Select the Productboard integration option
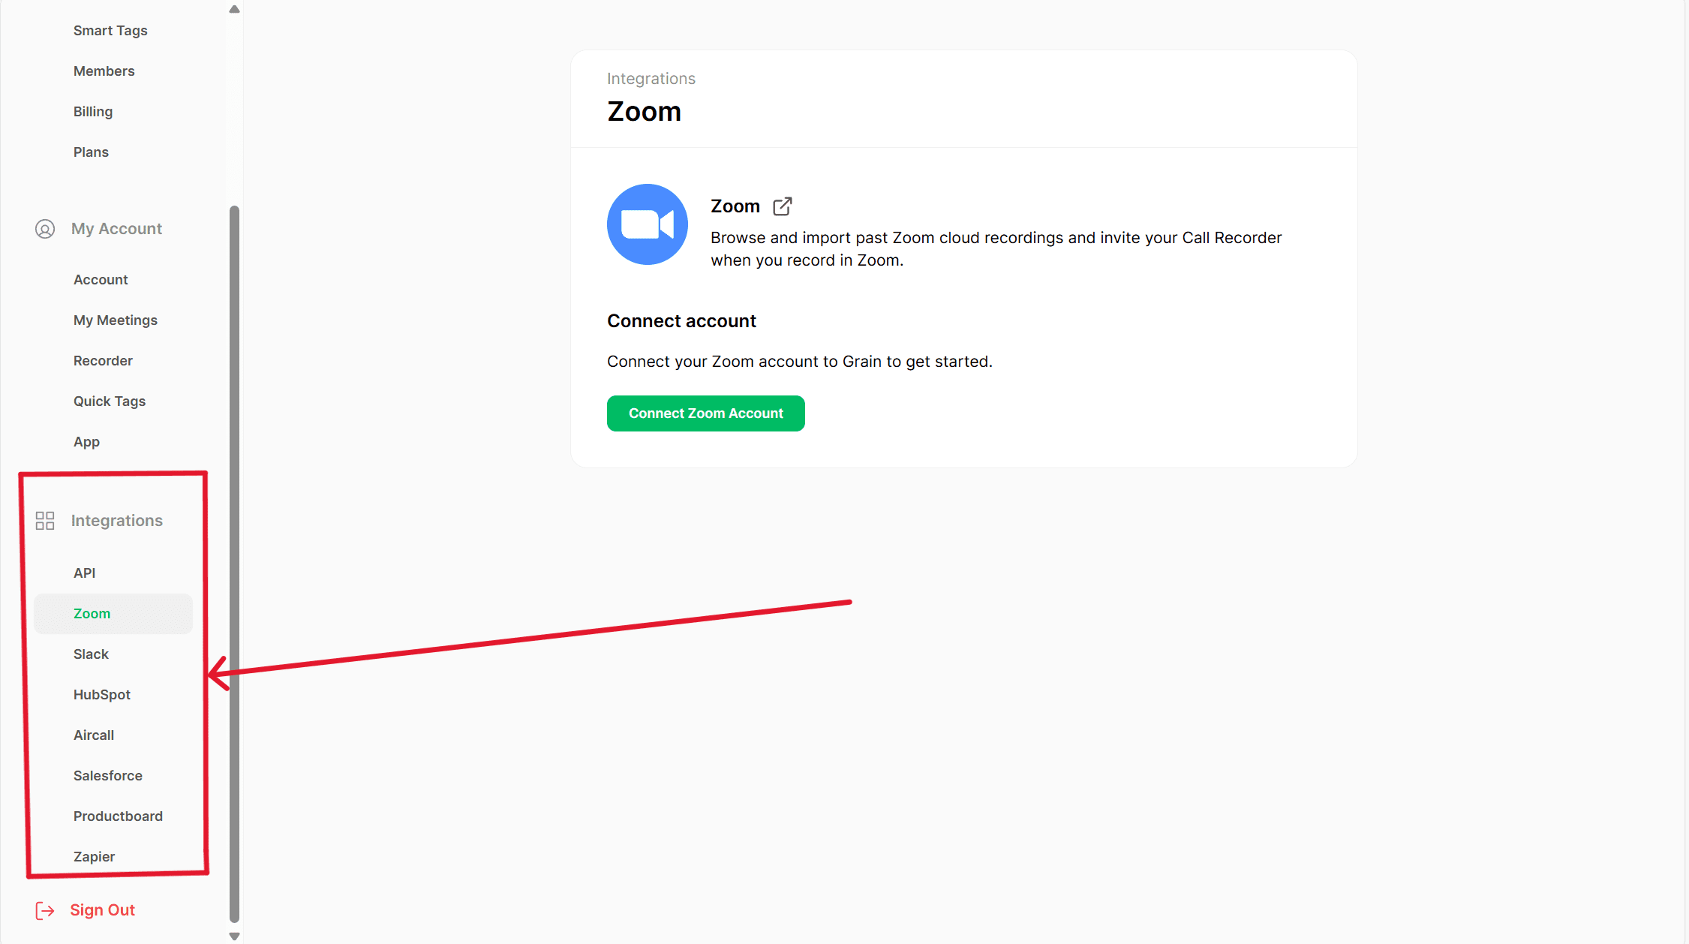Image resolution: width=1689 pixels, height=944 pixels. (x=116, y=815)
